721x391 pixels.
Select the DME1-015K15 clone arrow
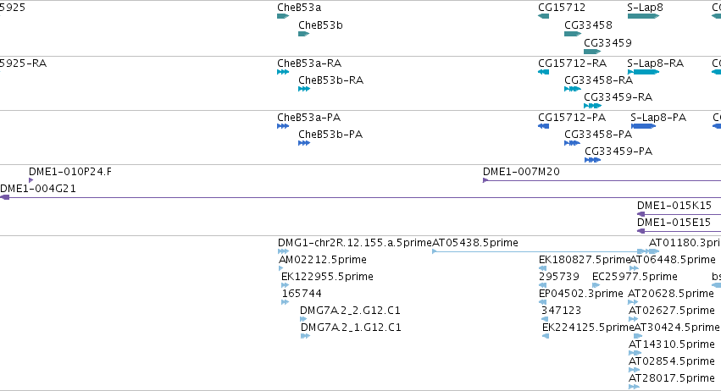(641, 214)
